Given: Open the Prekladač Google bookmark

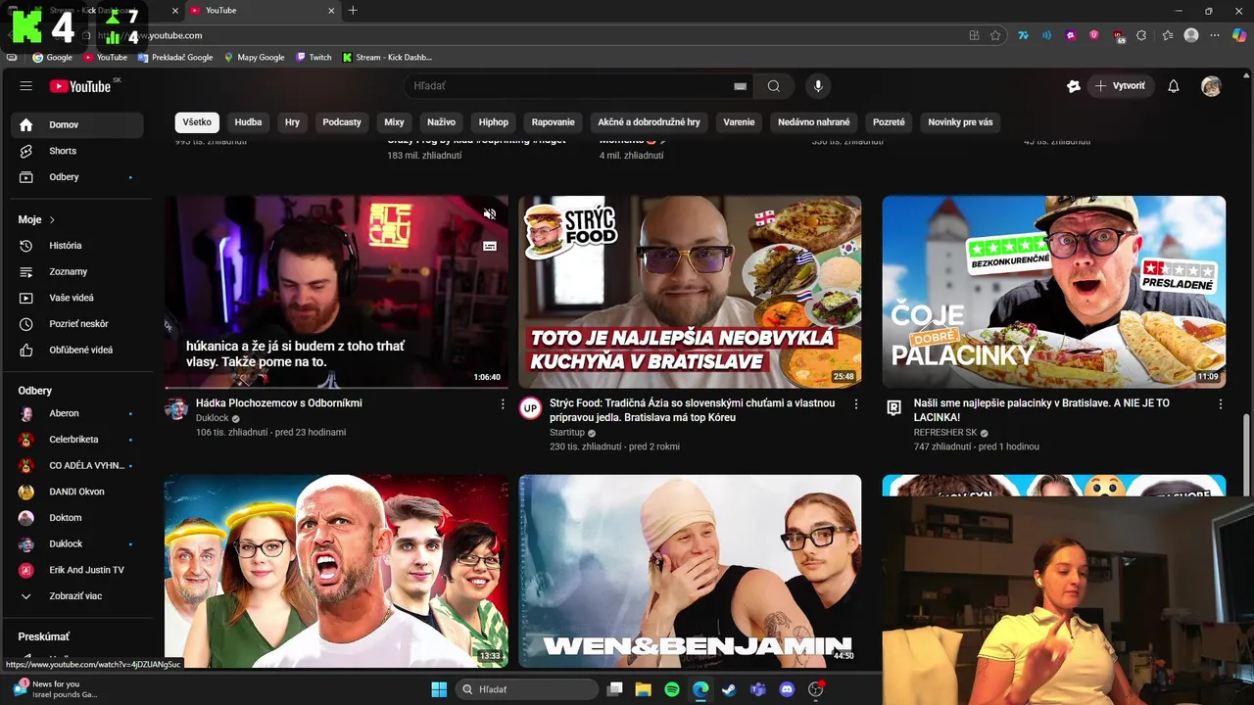Looking at the screenshot, I should click(175, 57).
